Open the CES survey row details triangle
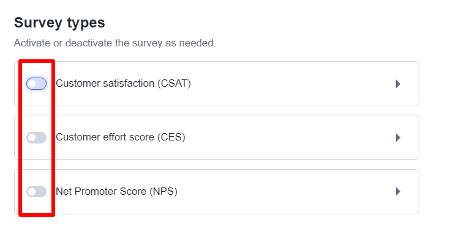The width and height of the screenshot is (450, 229). [x=398, y=137]
